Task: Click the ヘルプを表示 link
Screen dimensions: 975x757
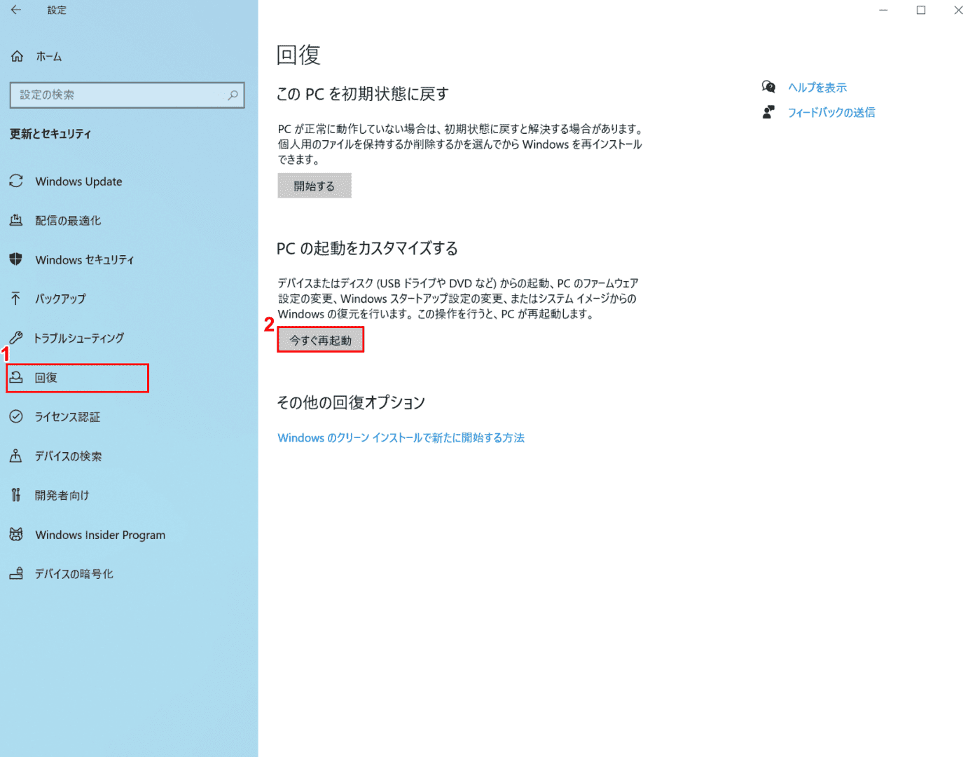Action: (x=817, y=87)
